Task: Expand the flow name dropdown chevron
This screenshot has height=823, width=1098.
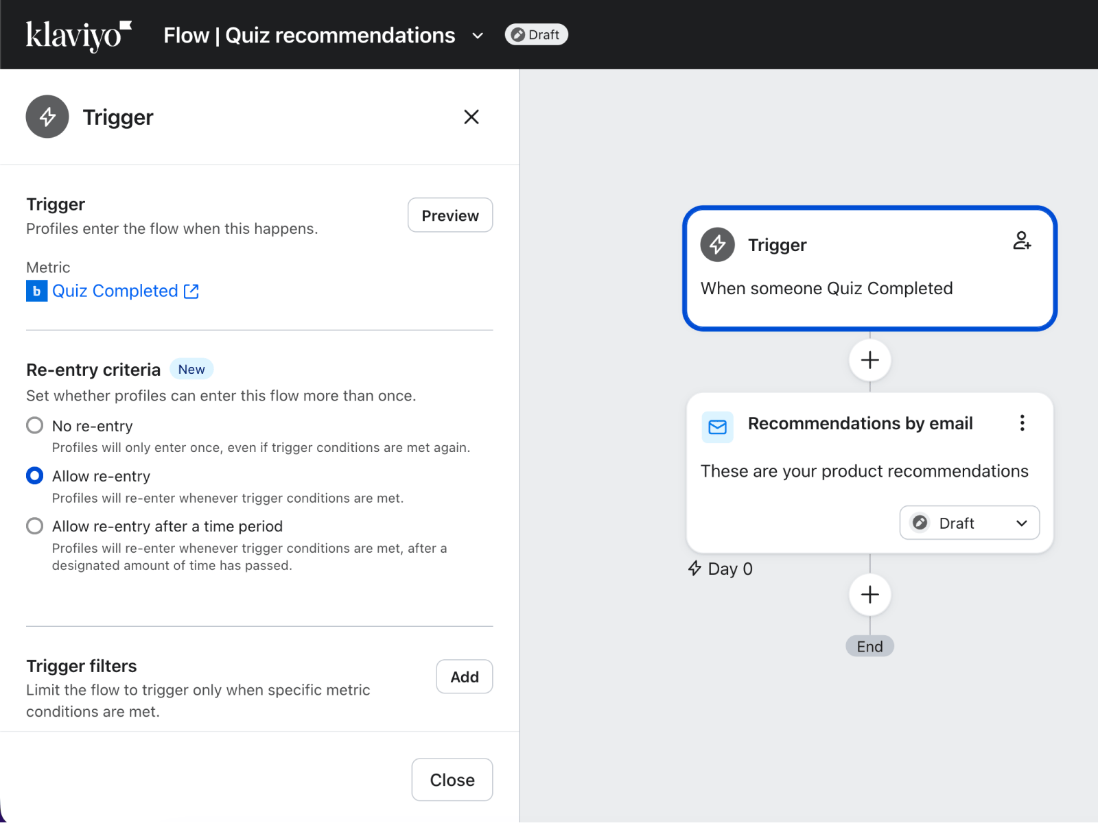Action: point(478,36)
